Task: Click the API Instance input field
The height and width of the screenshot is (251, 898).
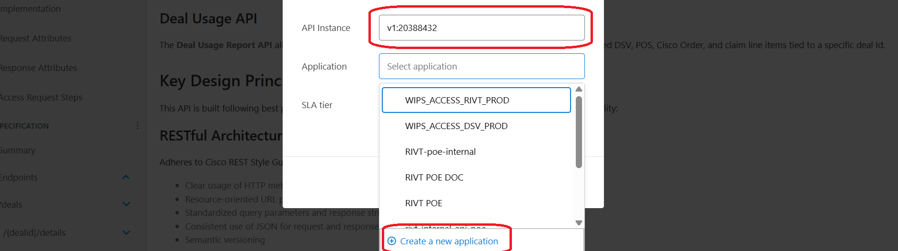Action: [x=481, y=28]
